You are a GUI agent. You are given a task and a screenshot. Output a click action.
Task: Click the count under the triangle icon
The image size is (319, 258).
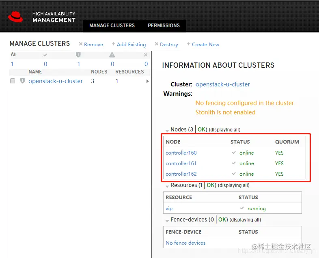112,64
